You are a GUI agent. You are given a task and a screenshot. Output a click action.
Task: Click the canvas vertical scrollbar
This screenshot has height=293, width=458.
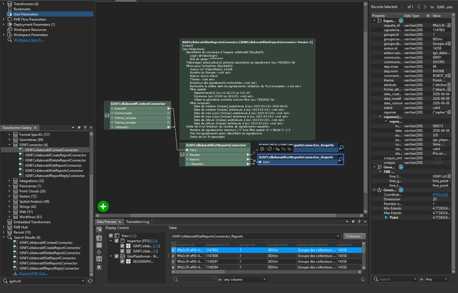365,111
